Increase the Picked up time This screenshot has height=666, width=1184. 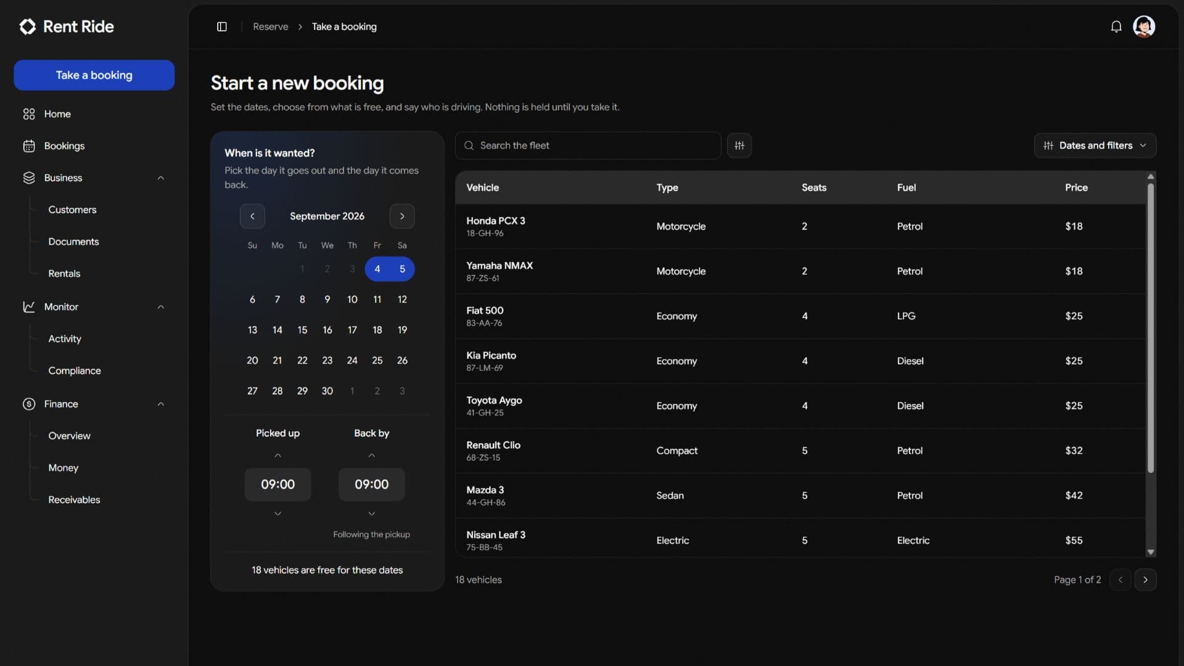coord(277,456)
